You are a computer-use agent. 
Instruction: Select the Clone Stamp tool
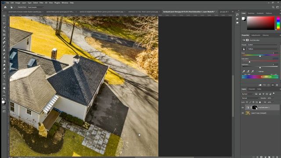[x=4, y=50]
